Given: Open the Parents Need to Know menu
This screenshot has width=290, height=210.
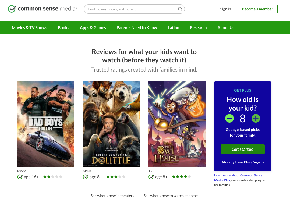Looking at the screenshot, I should (x=137, y=27).
